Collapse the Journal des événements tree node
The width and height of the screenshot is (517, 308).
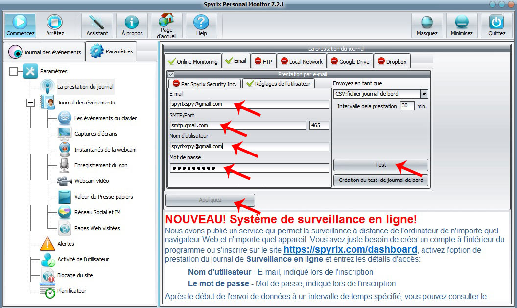coord(31,103)
